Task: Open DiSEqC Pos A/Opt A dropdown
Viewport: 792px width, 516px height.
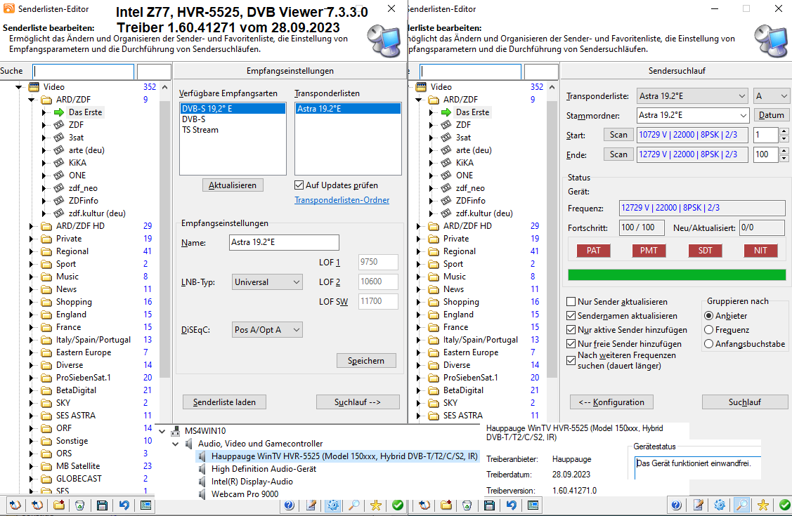Action: pyautogui.click(x=267, y=330)
